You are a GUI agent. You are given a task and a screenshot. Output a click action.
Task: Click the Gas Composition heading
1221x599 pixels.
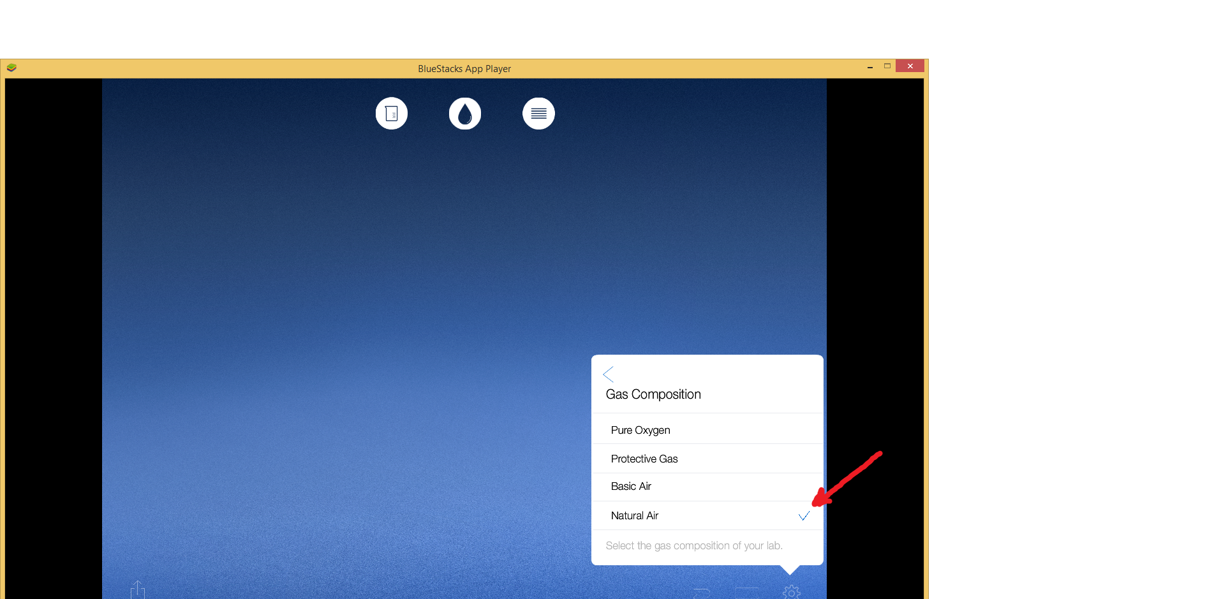coord(653,394)
